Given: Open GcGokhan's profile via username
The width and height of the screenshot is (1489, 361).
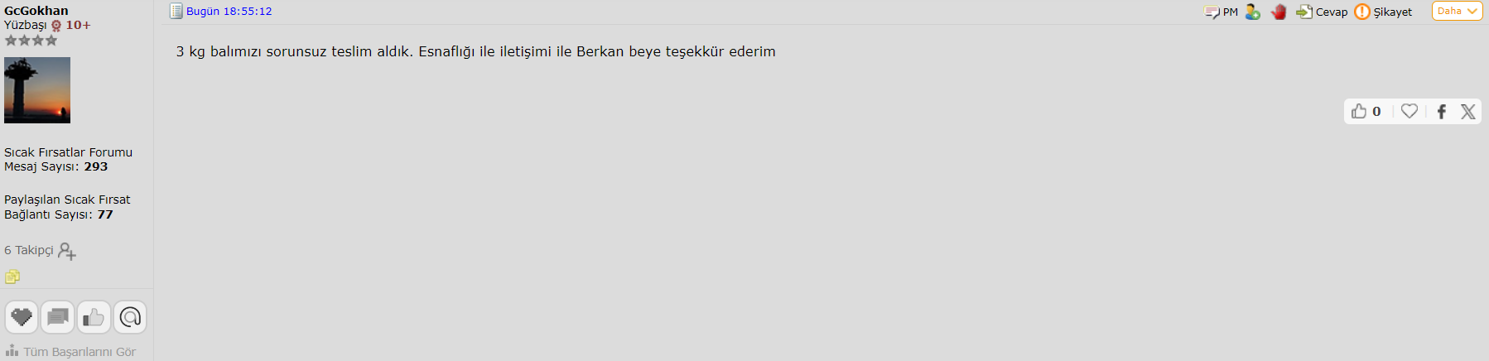Looking at the screenshot, I should [x=36, y=11].
